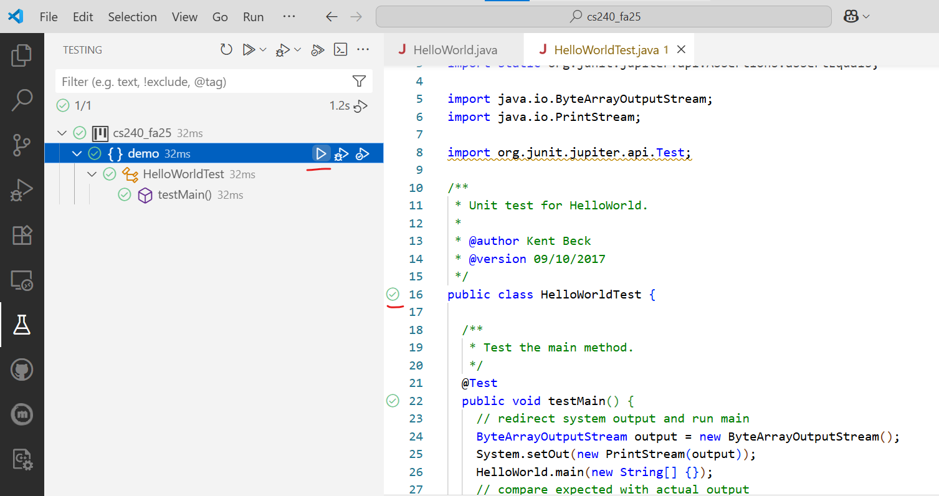This screenshot has height=496, width=939.
Task: Click the underlined junit import on line 8
Action: (570, 153)
